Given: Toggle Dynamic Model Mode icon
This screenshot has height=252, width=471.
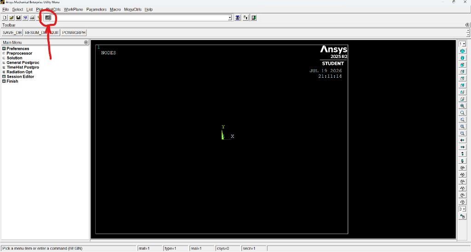Looking at the screenshot, I should (462, 216).
